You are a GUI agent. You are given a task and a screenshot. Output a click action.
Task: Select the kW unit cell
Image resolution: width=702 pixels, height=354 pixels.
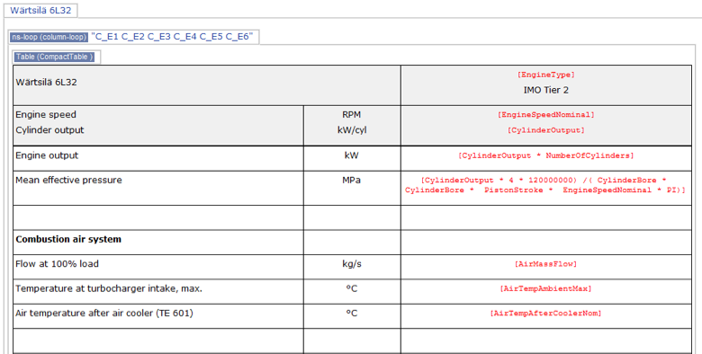352,158
